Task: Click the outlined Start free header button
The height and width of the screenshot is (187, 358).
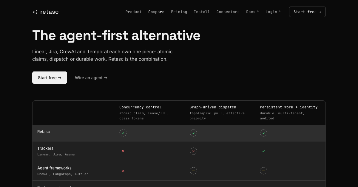Action: click(x=307, y=12)
